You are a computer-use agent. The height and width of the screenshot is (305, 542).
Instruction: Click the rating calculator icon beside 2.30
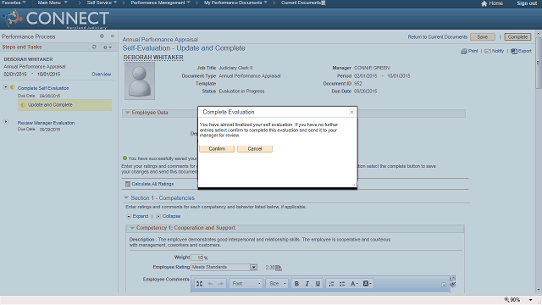pos(279,268)
